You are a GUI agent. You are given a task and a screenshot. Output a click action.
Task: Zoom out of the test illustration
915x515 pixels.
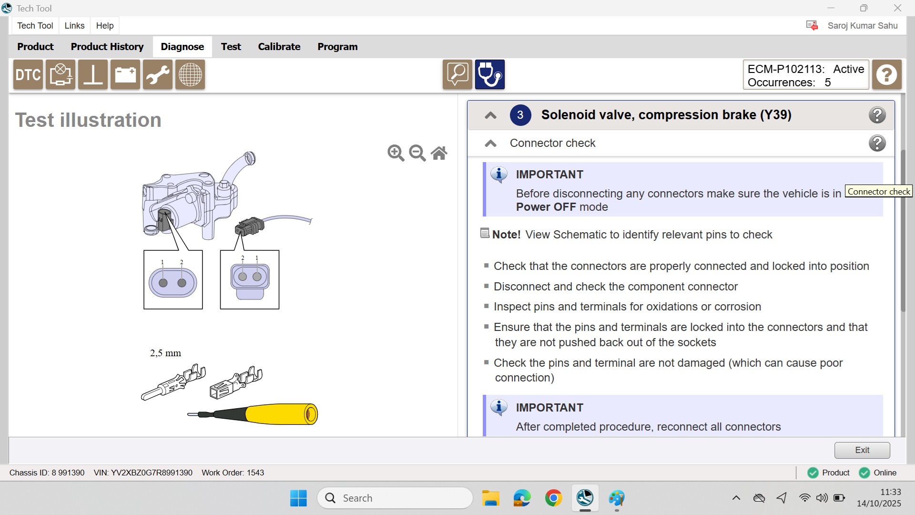(417, 153)
